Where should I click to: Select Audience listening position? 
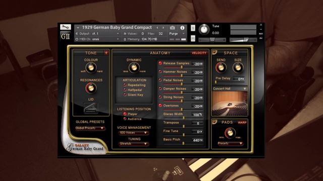coord(125,119)
